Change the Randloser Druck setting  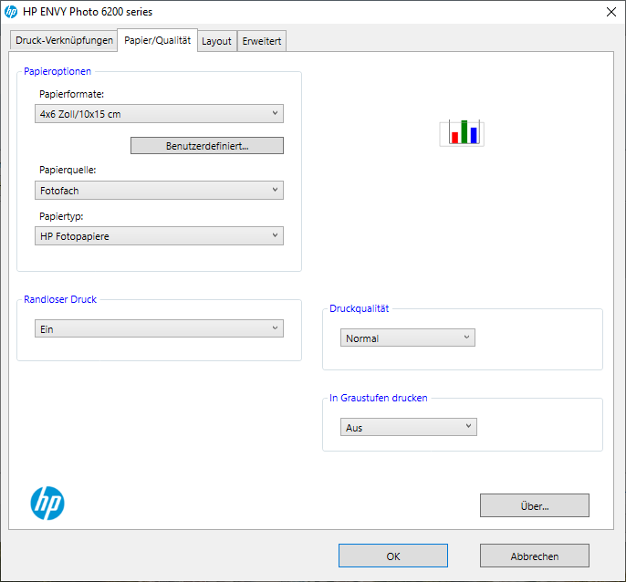pos(159,328)
